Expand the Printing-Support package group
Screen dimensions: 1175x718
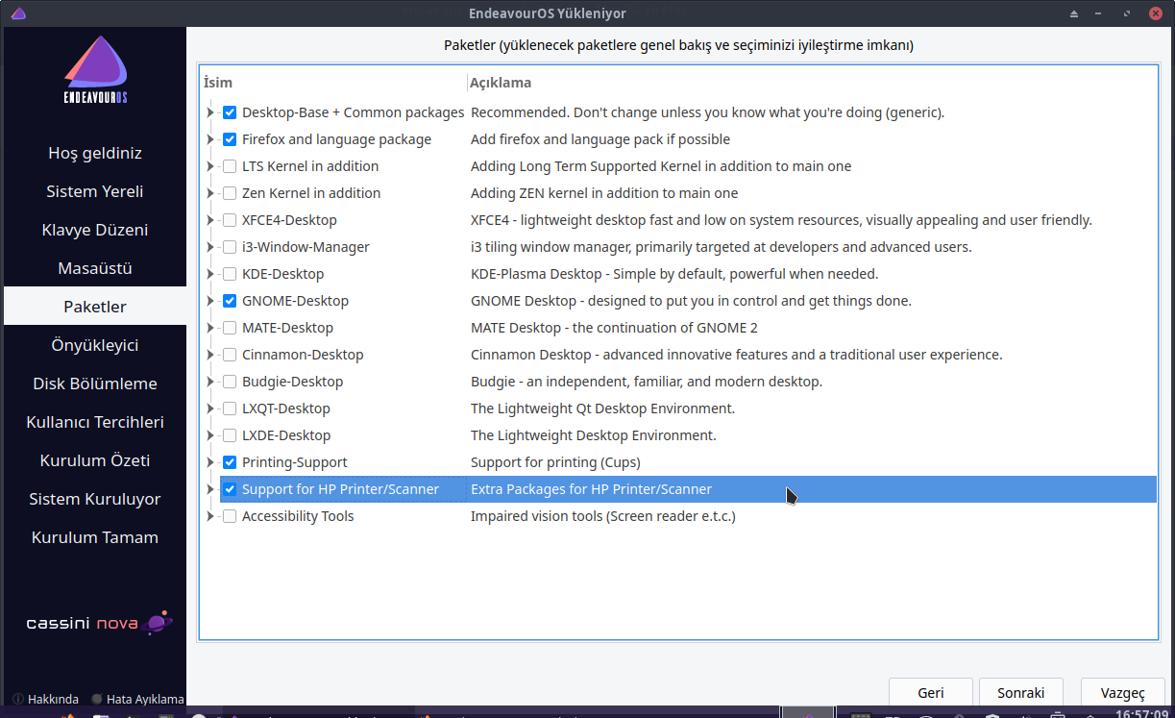tap(210, 462)
